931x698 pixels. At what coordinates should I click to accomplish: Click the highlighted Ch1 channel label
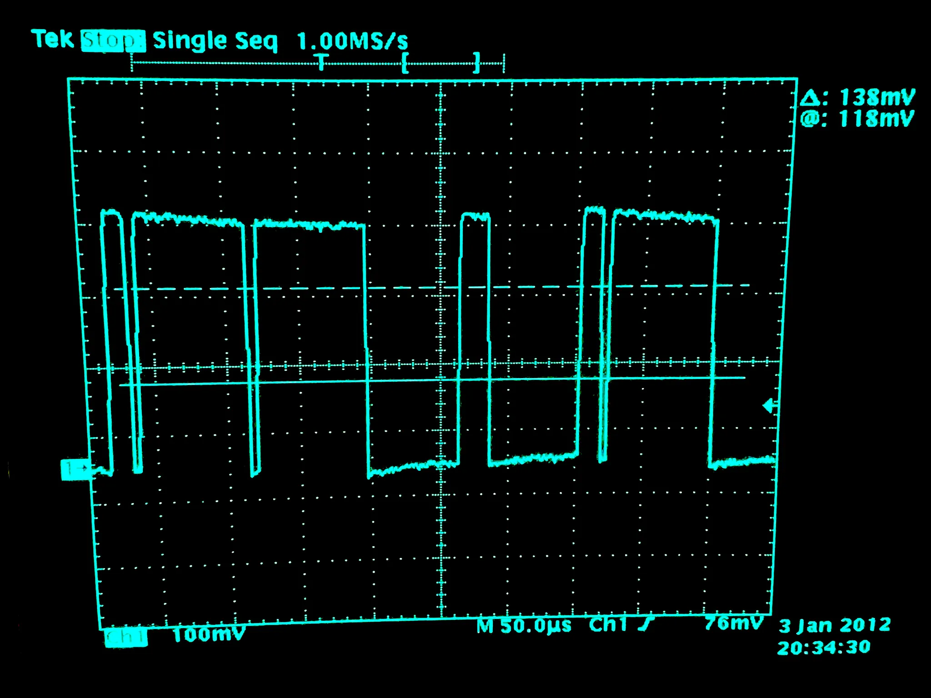126,637
